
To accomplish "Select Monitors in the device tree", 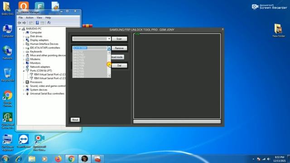I will [x=35, y=63].
